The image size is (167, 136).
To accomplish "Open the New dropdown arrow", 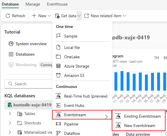I will tap(49, 16).
